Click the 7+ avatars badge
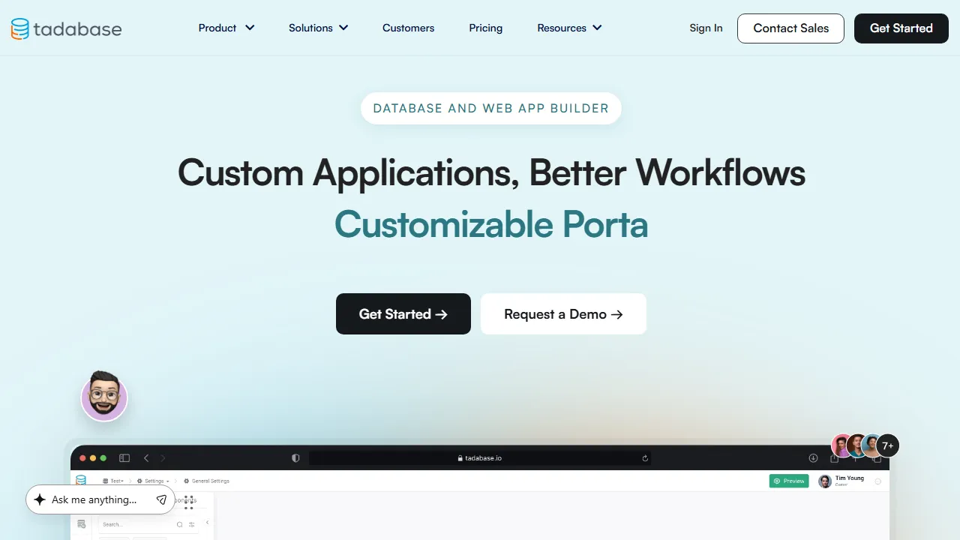The width and height of the screenshot is (960, 540). click(x=887, y=445)
